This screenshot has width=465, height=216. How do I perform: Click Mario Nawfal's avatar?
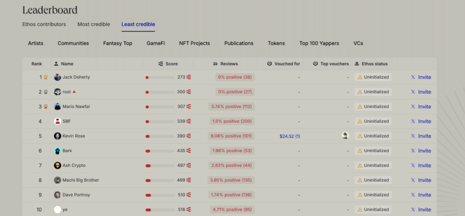[x=58, y=106]
